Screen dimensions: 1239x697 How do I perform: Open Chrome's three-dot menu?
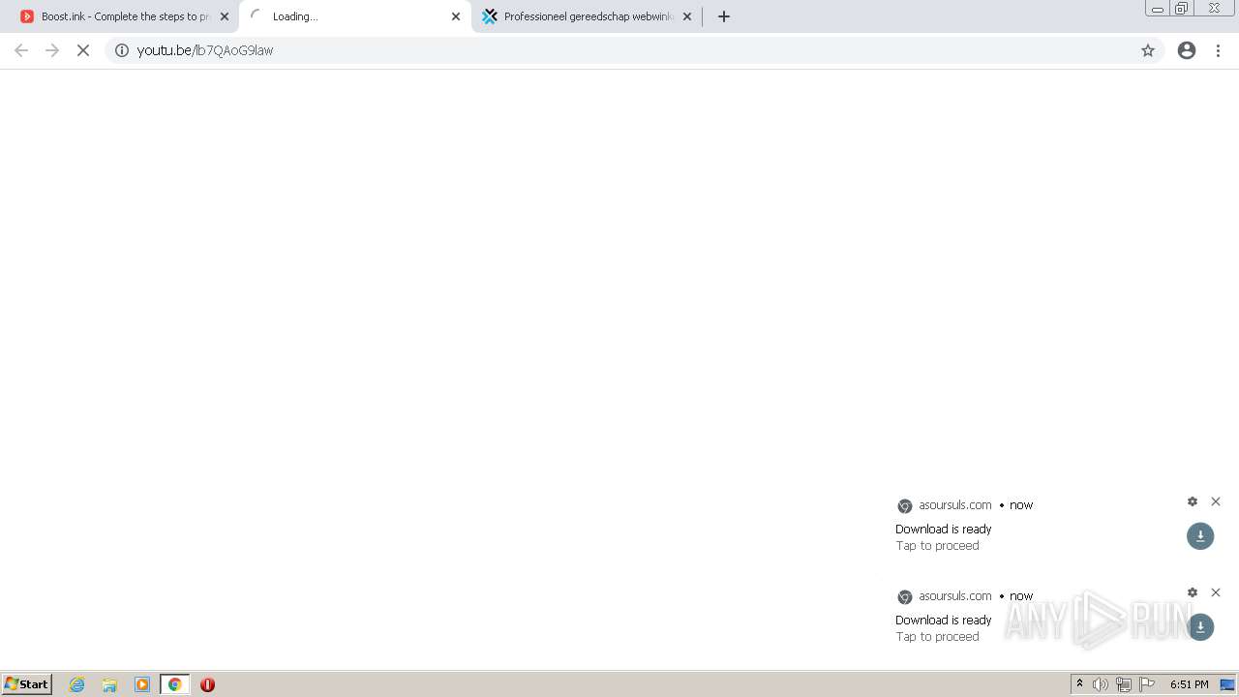coord(1218,50)
